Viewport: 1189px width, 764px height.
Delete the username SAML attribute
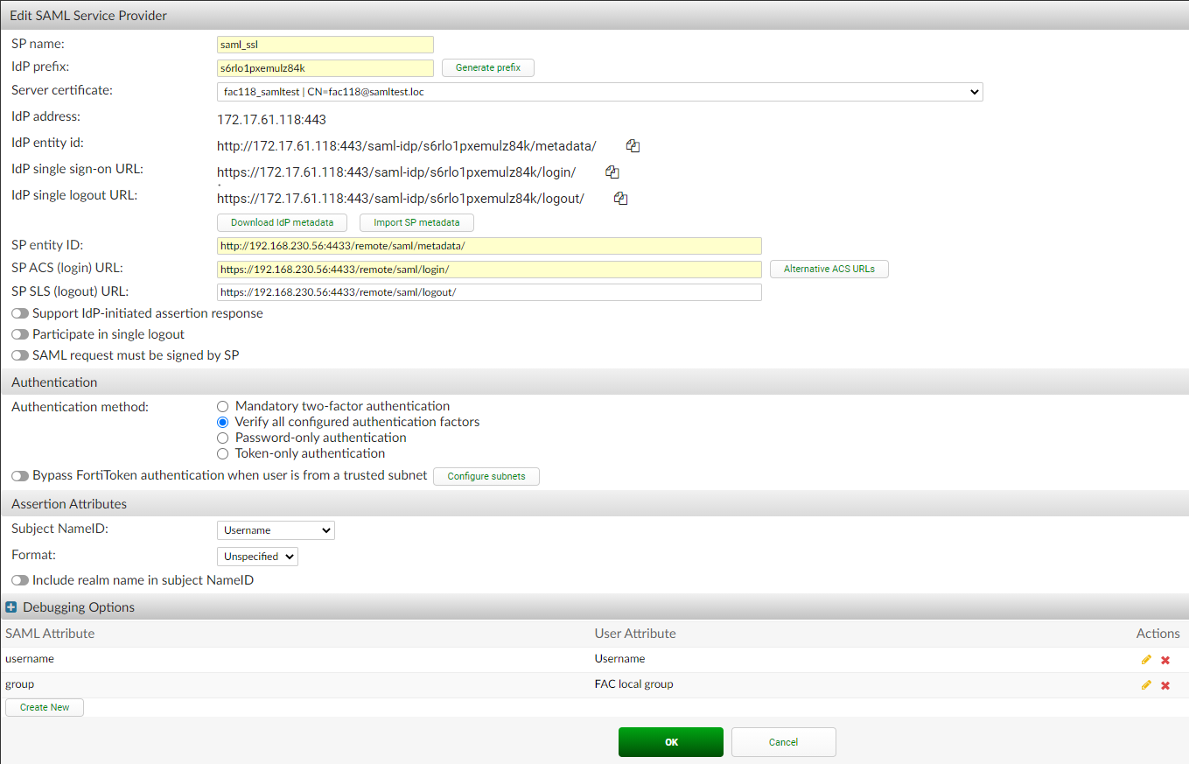1165,659
